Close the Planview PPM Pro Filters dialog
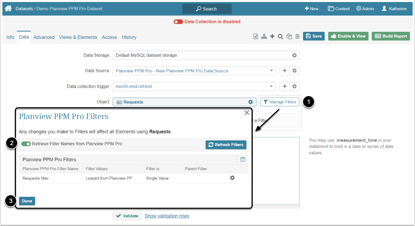The image size is (415, 226). coord(247,113)
